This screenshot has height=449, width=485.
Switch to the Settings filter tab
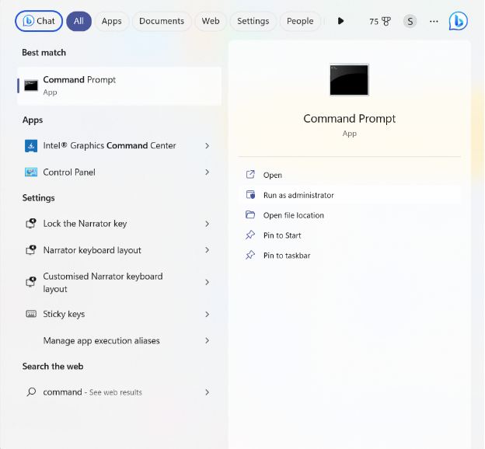click(x=253, y=21)
